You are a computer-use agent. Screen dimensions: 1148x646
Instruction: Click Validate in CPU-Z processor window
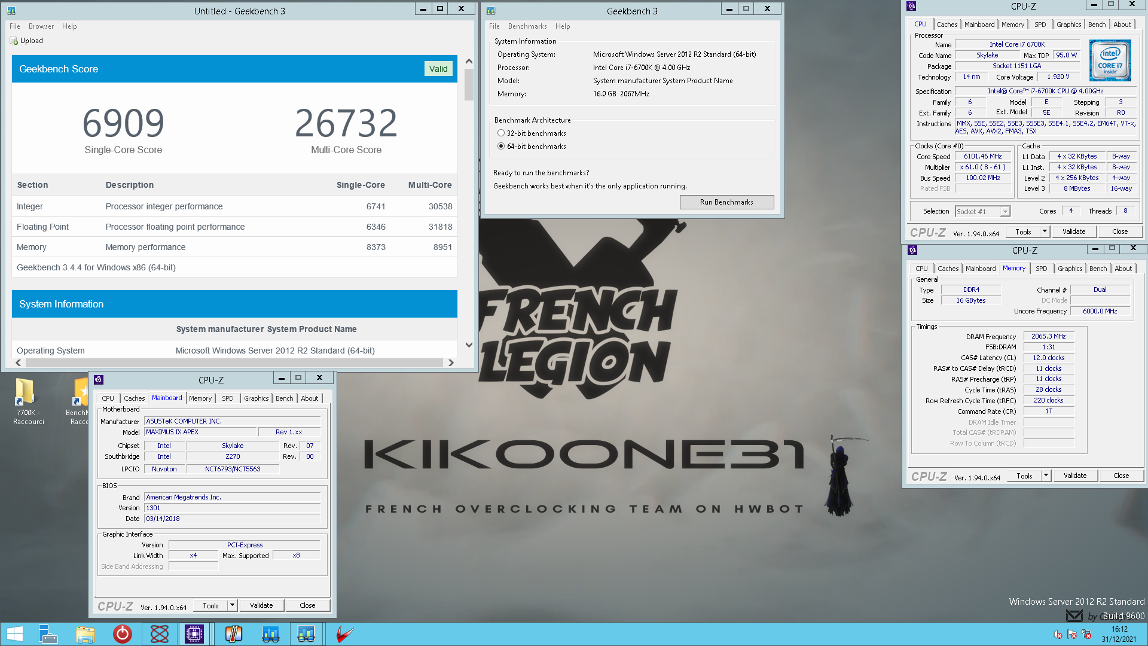pyautogui.click(x=1074, y=231)
